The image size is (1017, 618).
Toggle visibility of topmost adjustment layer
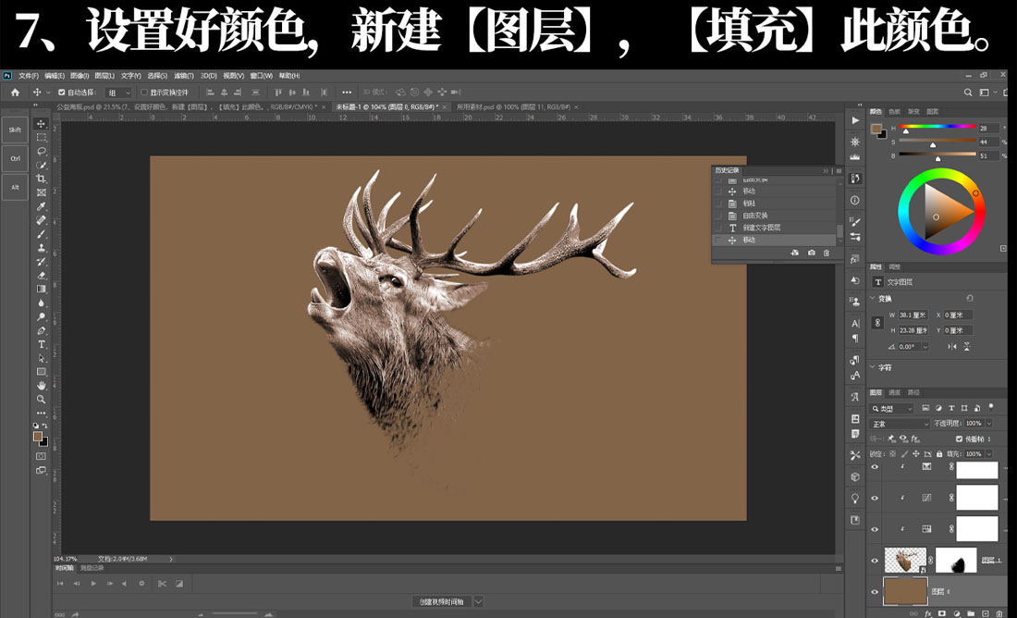[x=875, y=467]
